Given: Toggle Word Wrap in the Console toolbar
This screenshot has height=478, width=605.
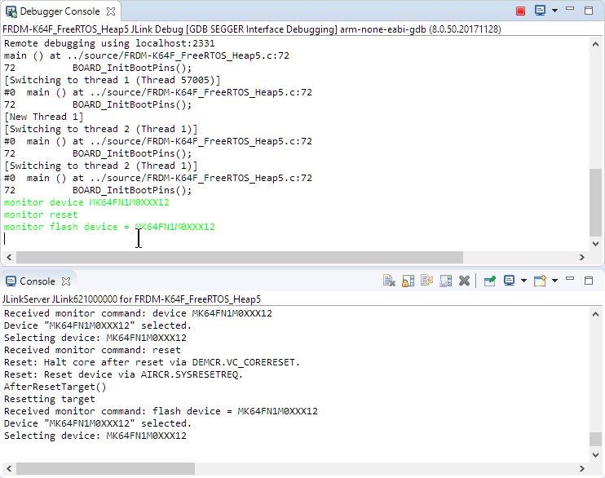Looking at the screenshot, I should pos(427,281).
